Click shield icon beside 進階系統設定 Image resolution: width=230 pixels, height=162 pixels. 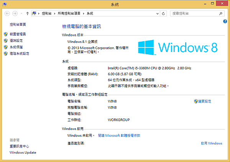6,53
